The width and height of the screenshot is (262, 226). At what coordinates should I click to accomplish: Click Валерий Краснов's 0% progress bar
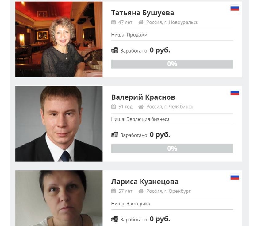pos(172,149)
